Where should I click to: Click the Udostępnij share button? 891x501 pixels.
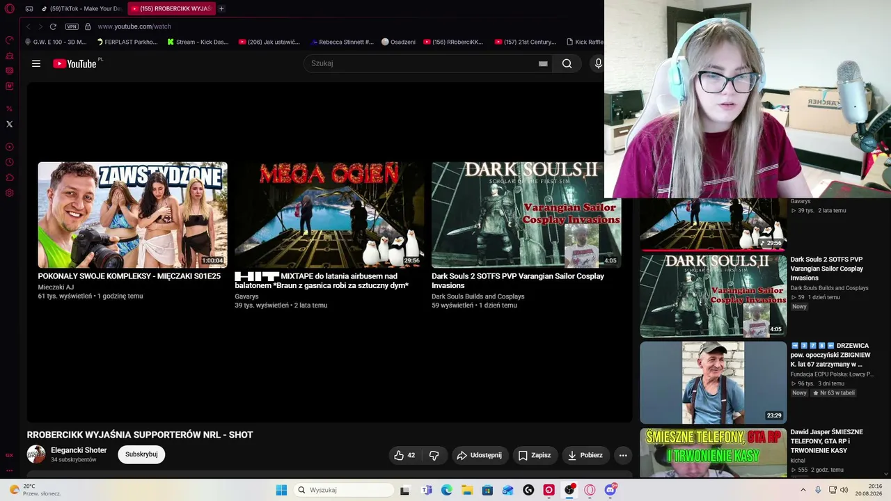(x=479, y=455)
